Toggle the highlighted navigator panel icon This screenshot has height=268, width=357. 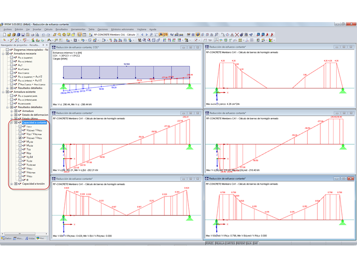(x=79, y=35)
